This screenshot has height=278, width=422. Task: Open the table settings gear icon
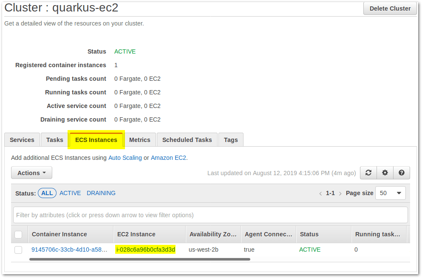(385, 173)
